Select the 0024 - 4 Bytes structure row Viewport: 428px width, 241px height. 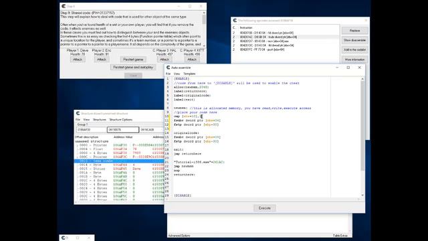pos(119,188)
